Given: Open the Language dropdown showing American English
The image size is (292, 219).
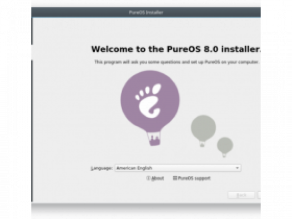Looking at the screenshot, I should tap(178, 168).
